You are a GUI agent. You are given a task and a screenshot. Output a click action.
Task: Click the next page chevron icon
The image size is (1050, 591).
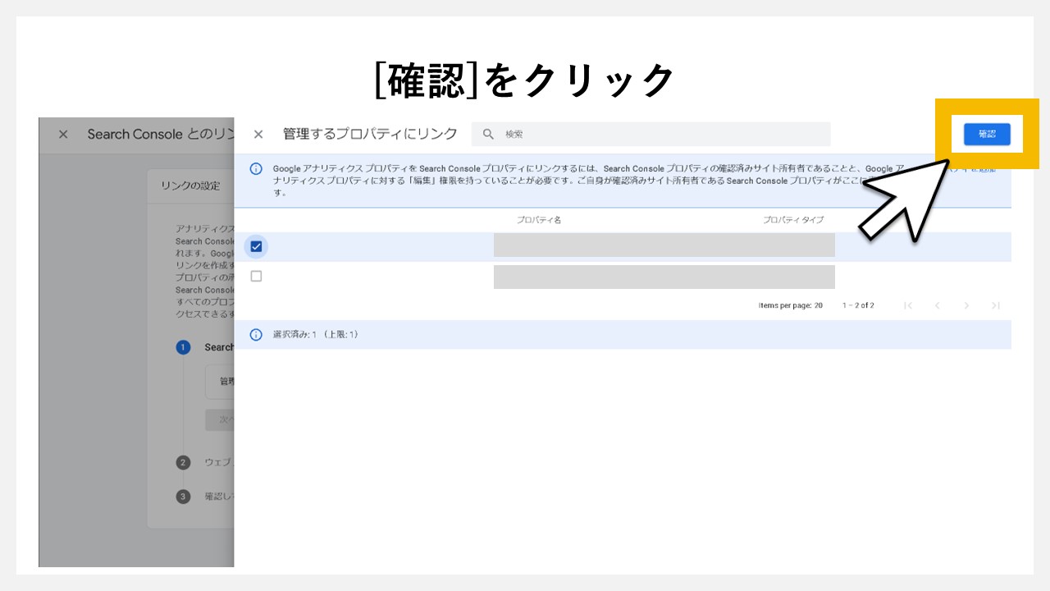coord(967,305)
